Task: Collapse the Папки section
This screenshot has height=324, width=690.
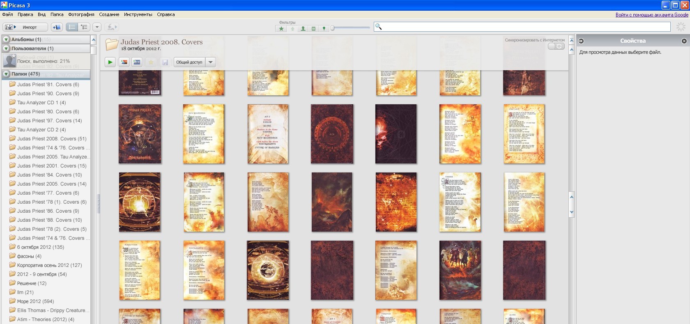Action: click(6, 74)
